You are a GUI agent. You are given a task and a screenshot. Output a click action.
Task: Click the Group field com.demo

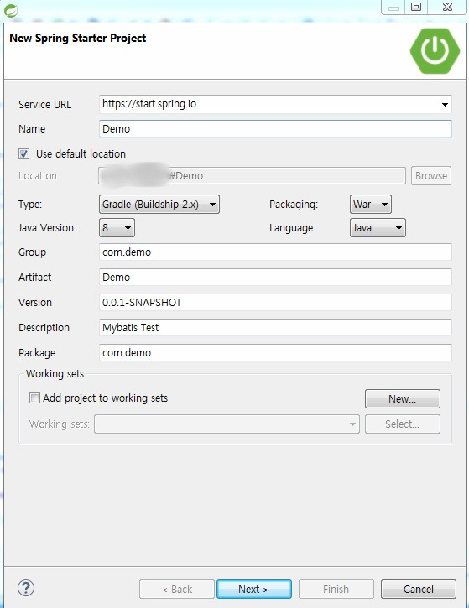click(275, 252)
